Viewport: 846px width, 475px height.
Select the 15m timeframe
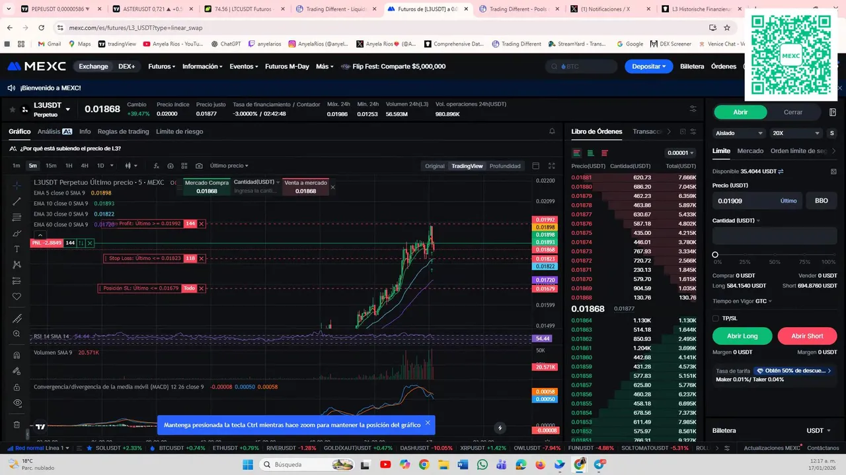(51, 166)
